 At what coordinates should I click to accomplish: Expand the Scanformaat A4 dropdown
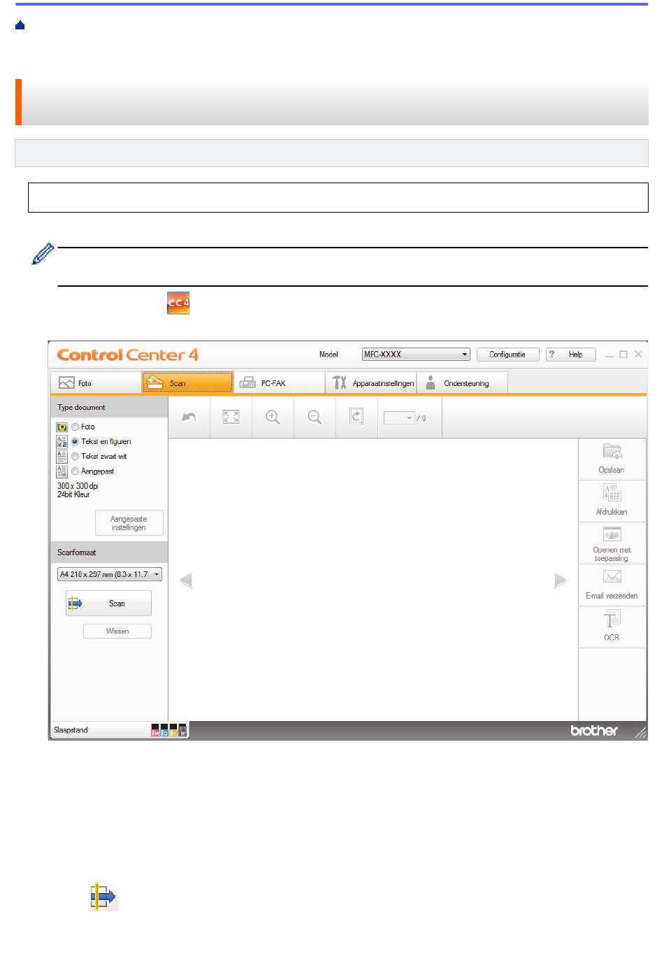[x=109, y=574]
